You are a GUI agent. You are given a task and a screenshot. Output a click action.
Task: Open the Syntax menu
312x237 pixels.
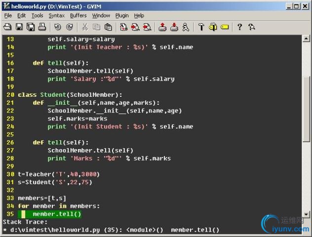56,15
